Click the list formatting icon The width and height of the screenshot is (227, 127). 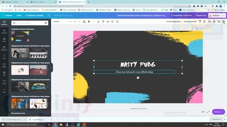pyautogui.click(x=112, y=22)
